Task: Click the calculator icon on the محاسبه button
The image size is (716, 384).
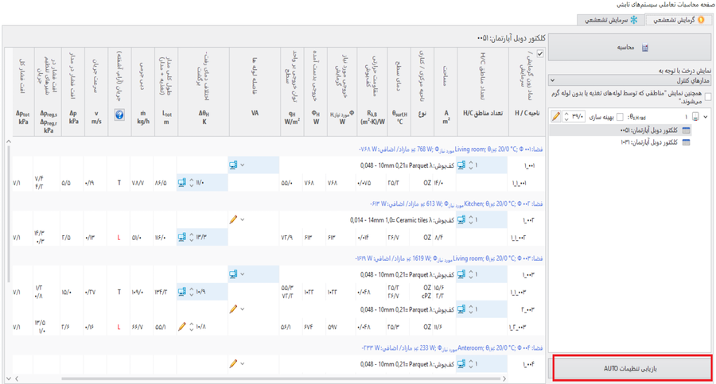Action: (x=645, y=48)
